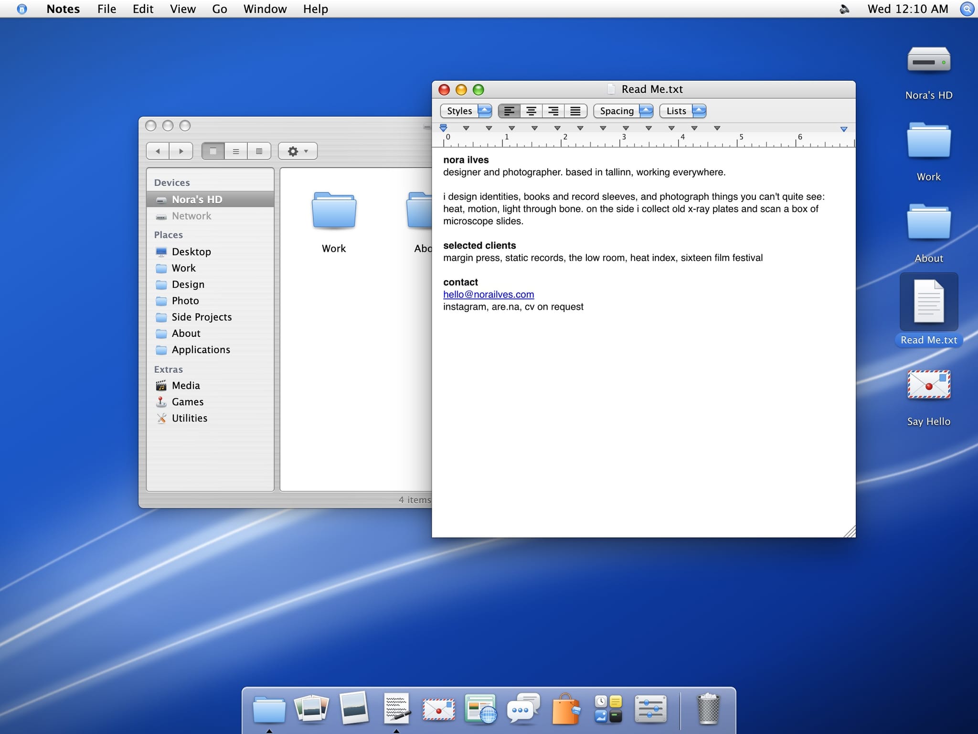Go back in the Finder window
The image size is (978, 734).
click(158, 151)
